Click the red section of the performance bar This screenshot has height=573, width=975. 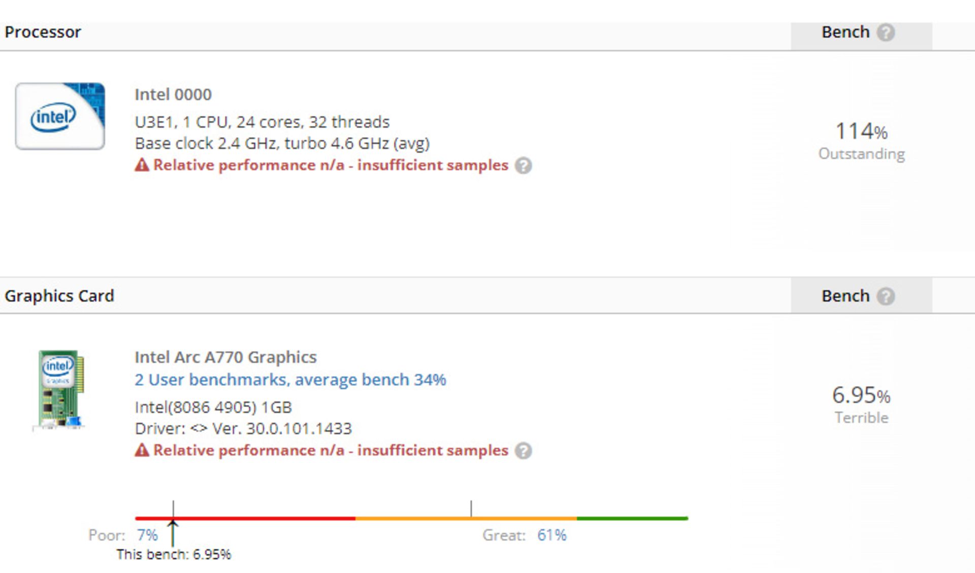click(244, 518)
